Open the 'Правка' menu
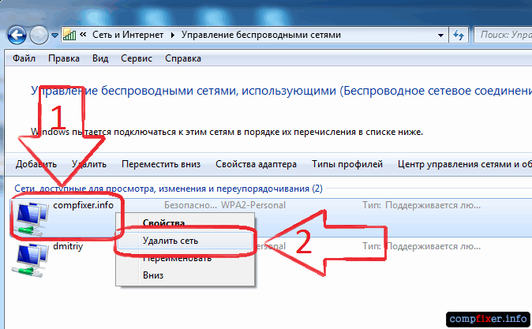The height and width of the screenshot is (329, 532). pos(64,58)
